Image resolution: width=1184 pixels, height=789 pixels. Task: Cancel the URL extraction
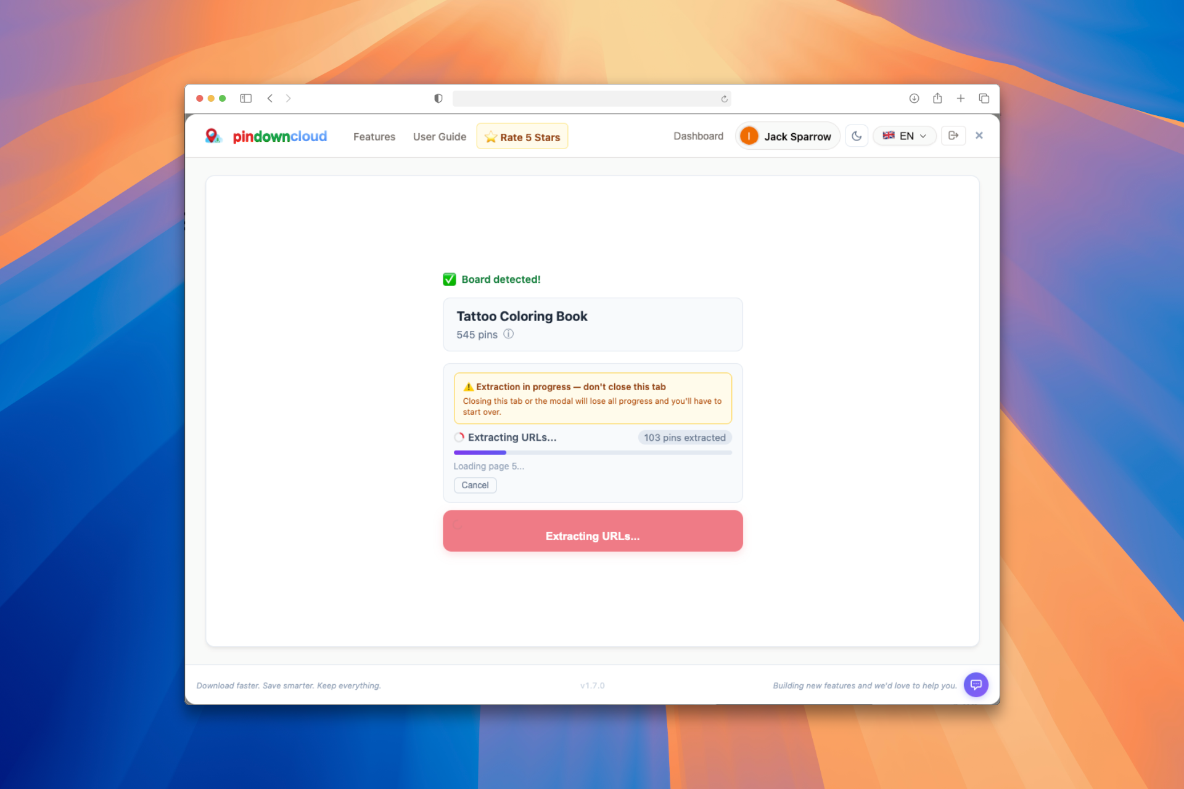pos(474,485)
